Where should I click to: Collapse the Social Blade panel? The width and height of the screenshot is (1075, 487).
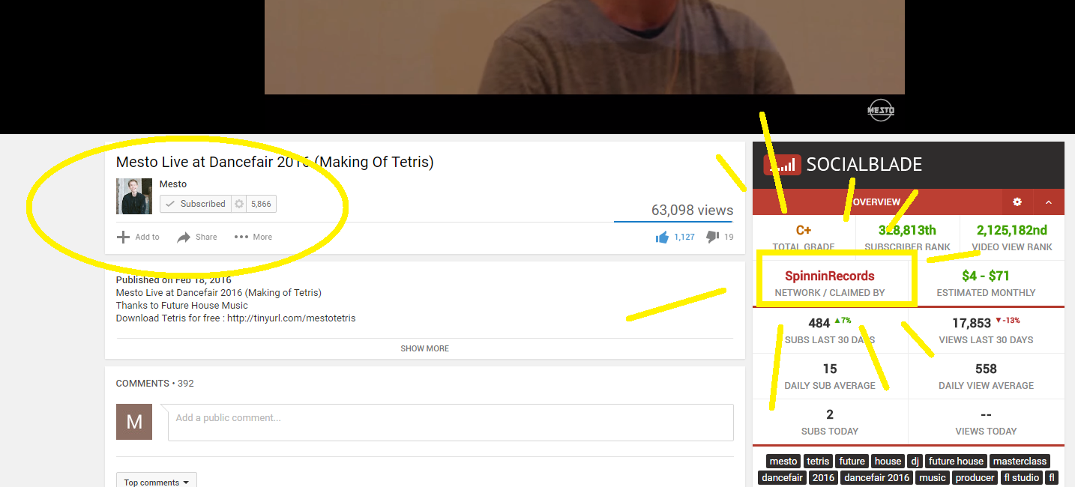click(1049, 202)
